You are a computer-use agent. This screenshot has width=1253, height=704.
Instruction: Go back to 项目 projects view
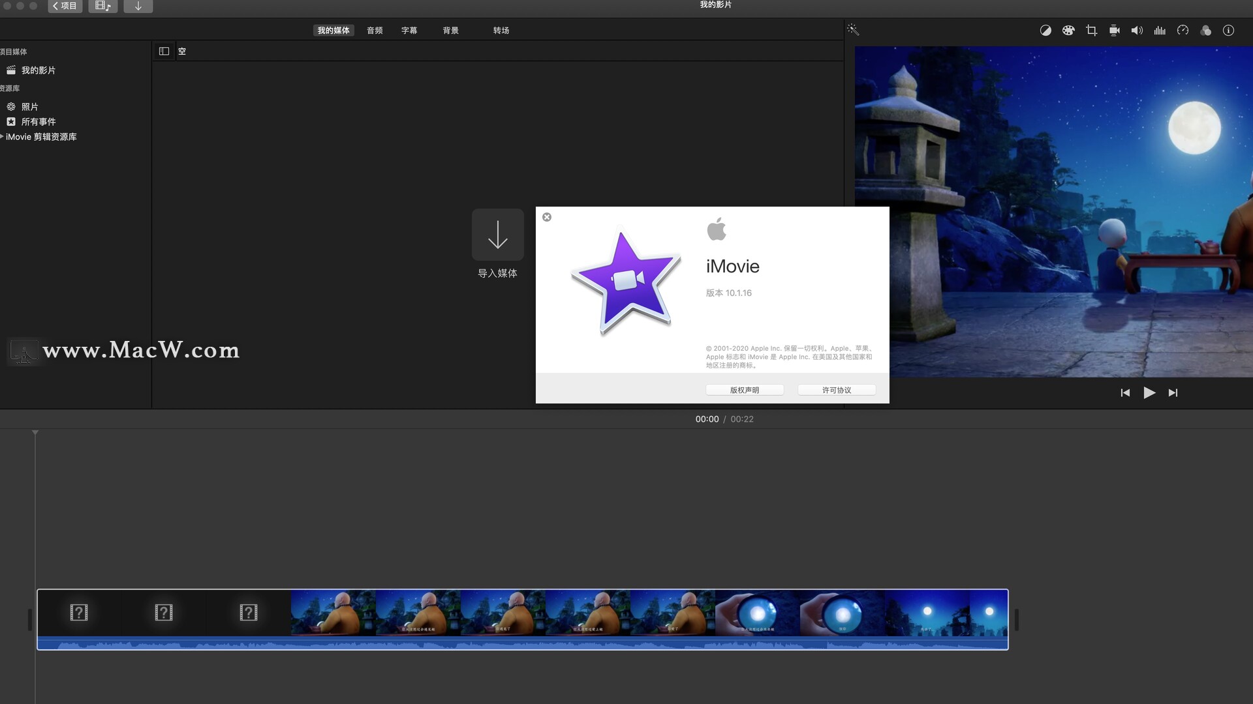65,6
